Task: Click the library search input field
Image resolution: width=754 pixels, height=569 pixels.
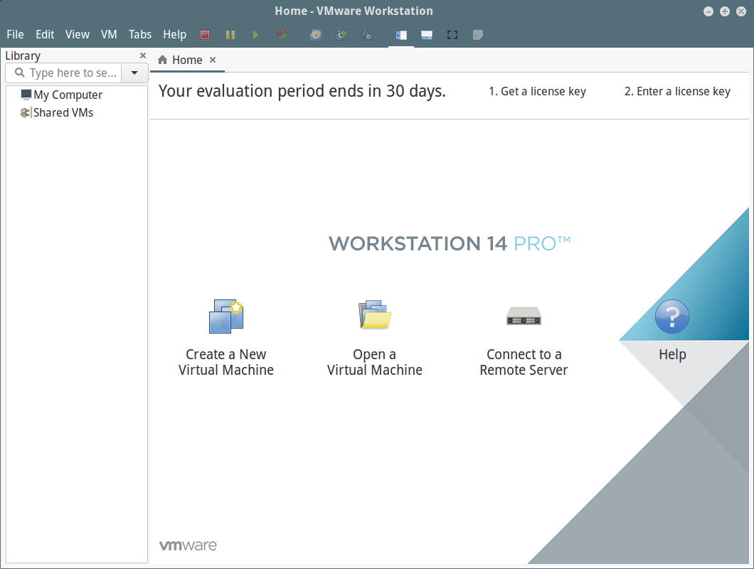Action: tap(64, 73)
